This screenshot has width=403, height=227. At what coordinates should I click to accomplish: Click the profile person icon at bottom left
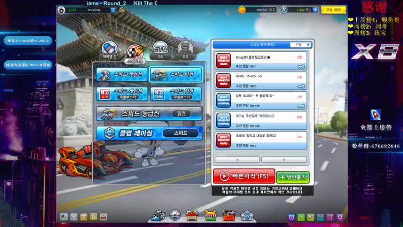(x=64, y=217)
